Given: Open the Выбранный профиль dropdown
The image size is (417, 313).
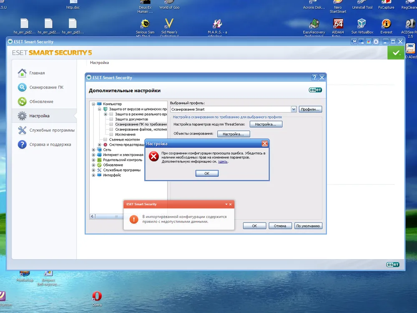Looking at the screenshot, I should pyautogui.click(x=294, y=109).
